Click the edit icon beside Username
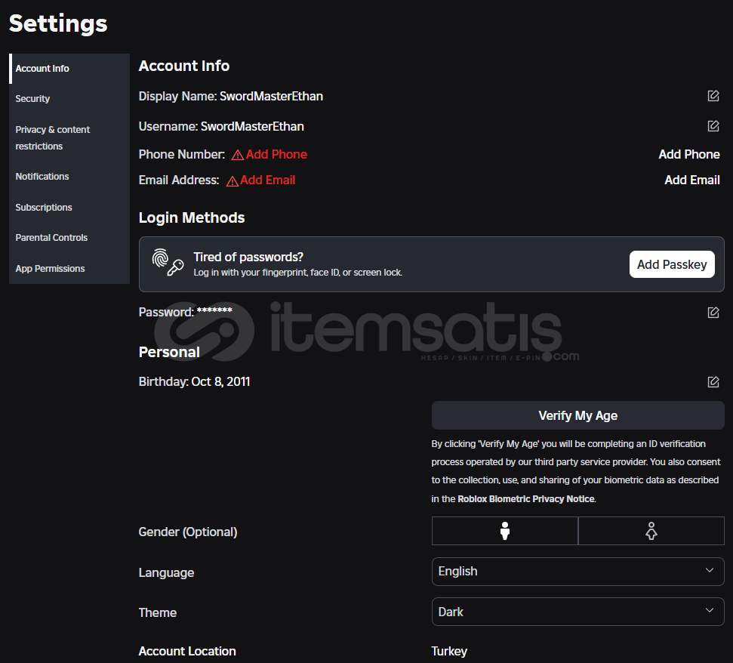733x663 pixels. pyautogui.click(x=713, y=126)
